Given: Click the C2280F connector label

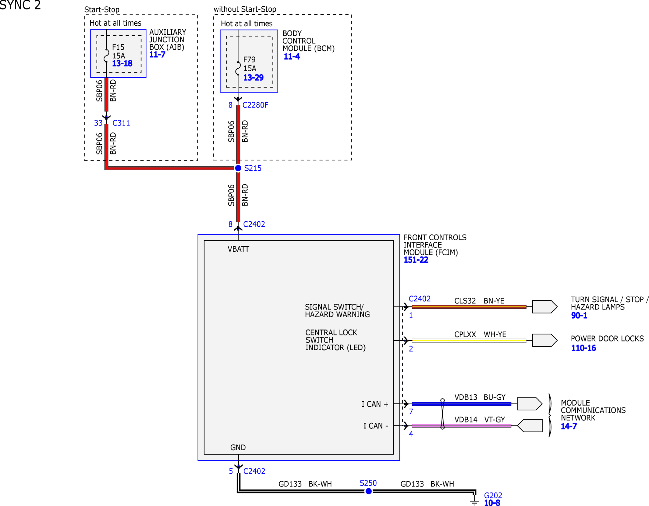Looking at the screenshot, I should (255, 105).
